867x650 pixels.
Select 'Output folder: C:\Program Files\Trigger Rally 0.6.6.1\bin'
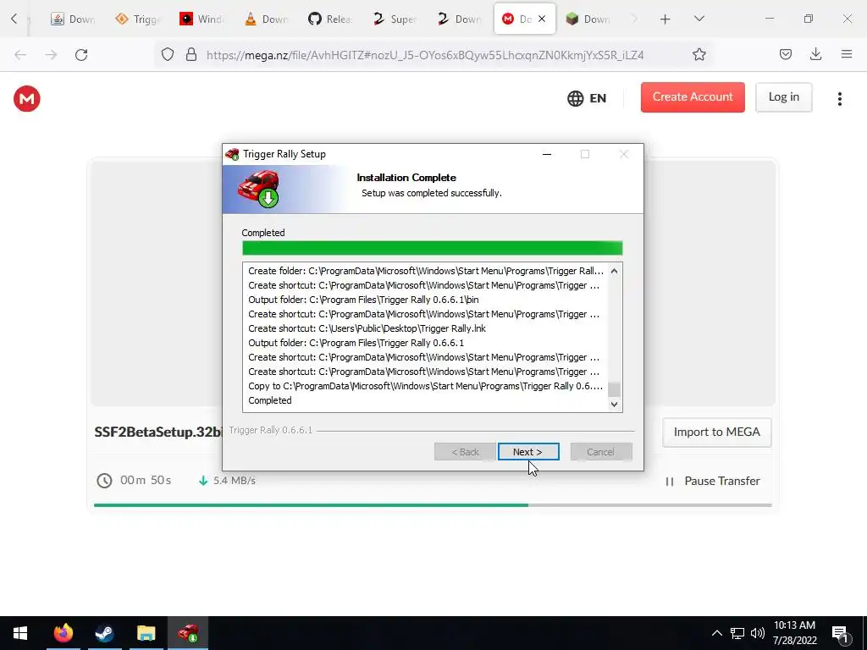coord(363,300)
